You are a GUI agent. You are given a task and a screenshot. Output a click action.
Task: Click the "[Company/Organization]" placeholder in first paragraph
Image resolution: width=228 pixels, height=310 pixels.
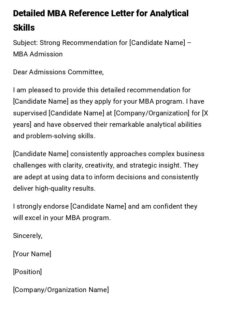click(151, 113)
